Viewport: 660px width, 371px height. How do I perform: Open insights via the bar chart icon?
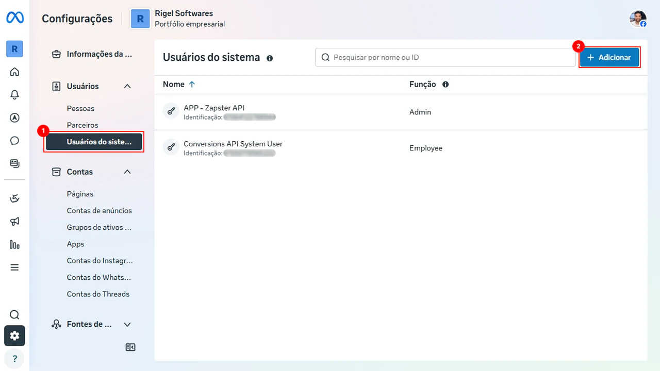point(14,244)
